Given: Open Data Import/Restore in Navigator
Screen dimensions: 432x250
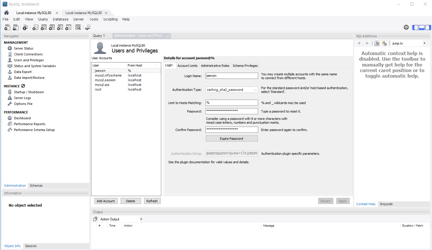Looking at the screenshot, I should pyautogui.click(x=29, y=78).
